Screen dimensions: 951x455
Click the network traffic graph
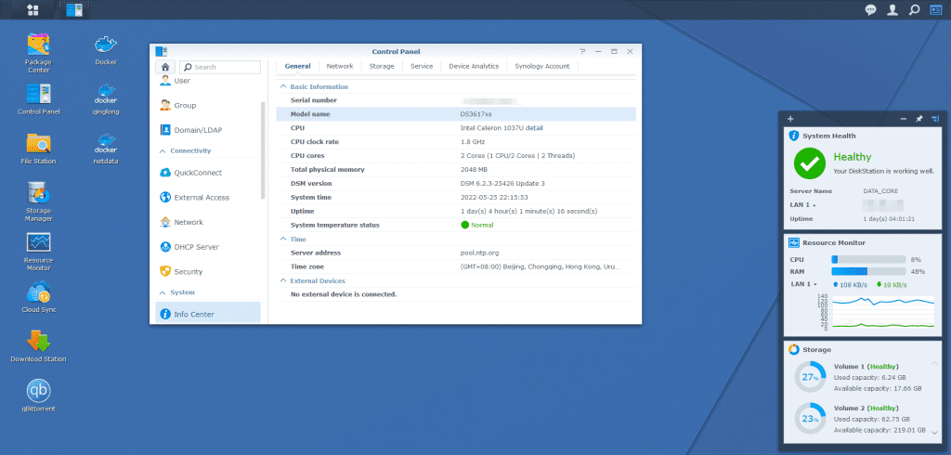[x=883, y=312]
